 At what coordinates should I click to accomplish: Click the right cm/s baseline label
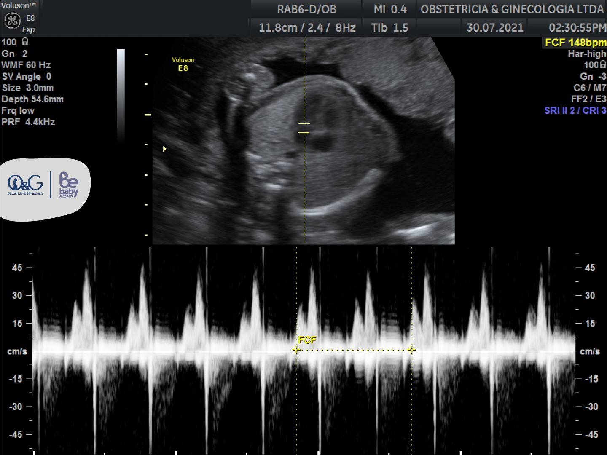pyautogui.click(x=590, y=351)
